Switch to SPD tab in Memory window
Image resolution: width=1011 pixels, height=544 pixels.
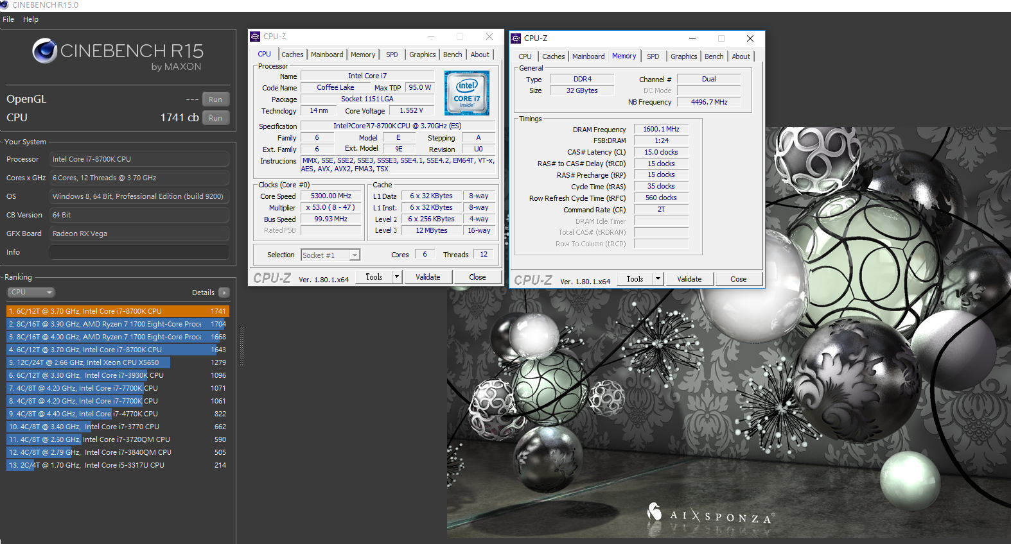point(653,56)
